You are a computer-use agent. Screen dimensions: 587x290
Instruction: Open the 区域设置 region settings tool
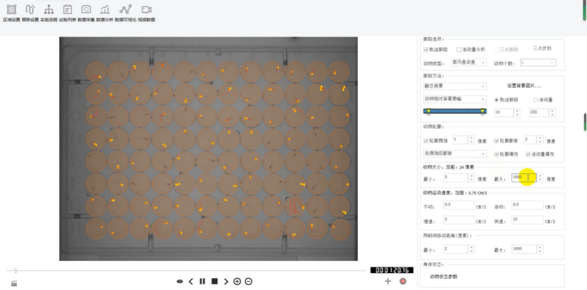click(x=11, y=9)
